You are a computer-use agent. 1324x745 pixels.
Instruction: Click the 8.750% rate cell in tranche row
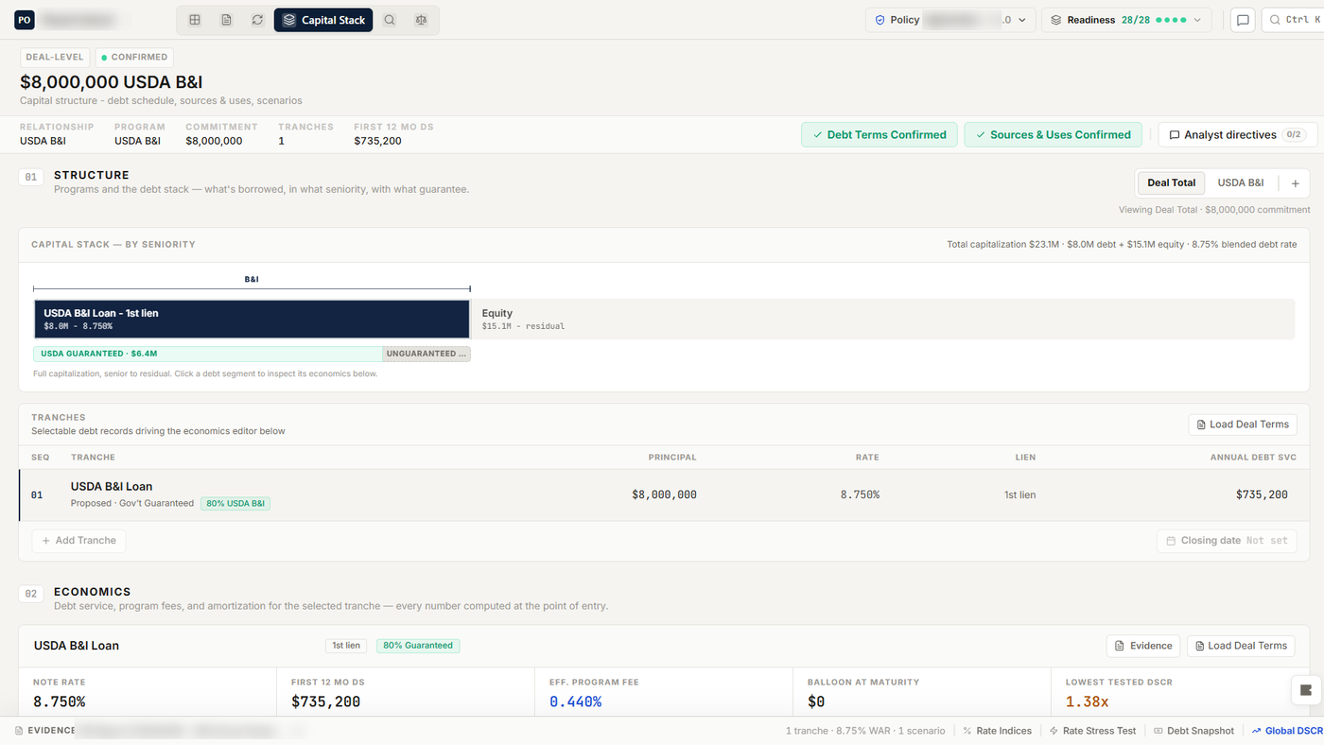tap(860, 494)
